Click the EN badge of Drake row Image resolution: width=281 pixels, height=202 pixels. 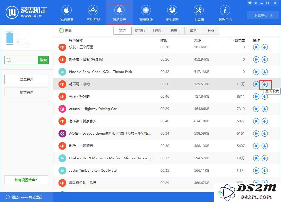click(x=62, y=158)
